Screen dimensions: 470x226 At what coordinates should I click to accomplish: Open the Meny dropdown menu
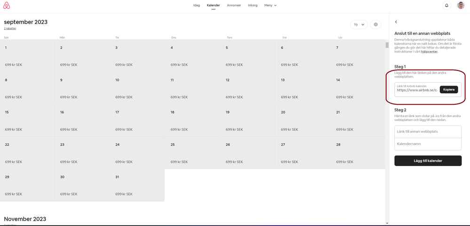[270, 5]
